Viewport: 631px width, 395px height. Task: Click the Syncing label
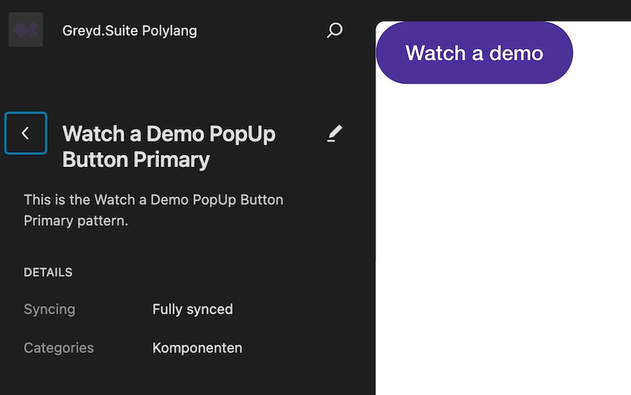pyautogui.click(x=49, y=309)
